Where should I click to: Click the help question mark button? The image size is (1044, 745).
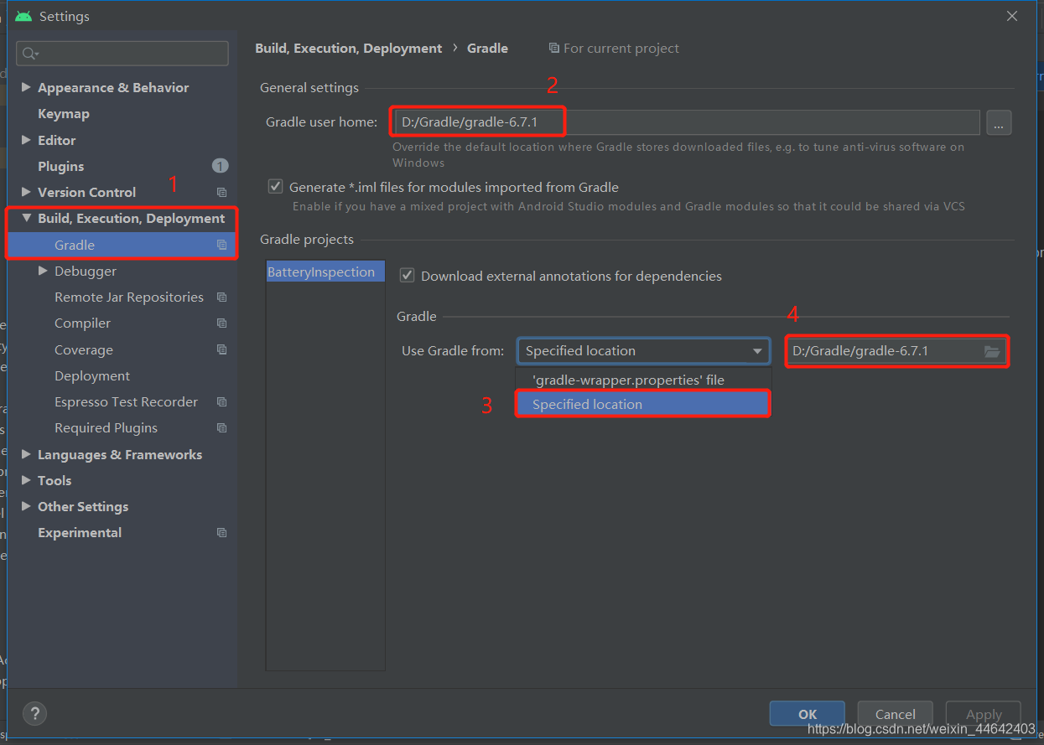(34, 713)
